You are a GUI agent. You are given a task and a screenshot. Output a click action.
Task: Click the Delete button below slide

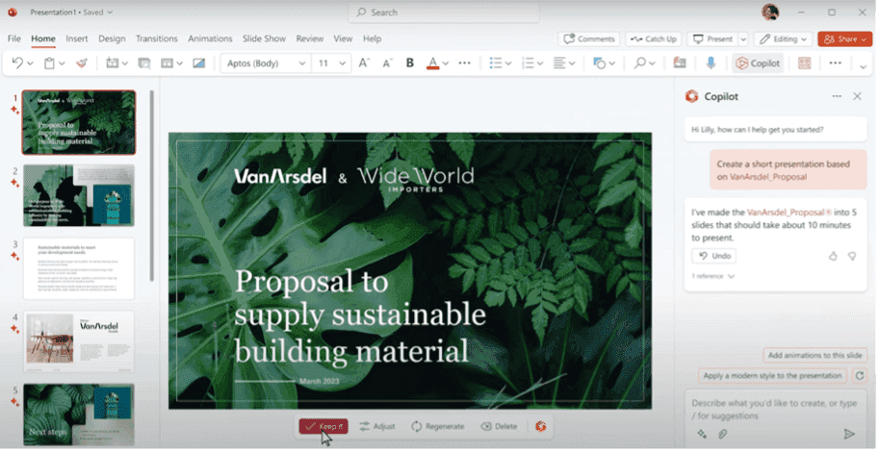499,427
